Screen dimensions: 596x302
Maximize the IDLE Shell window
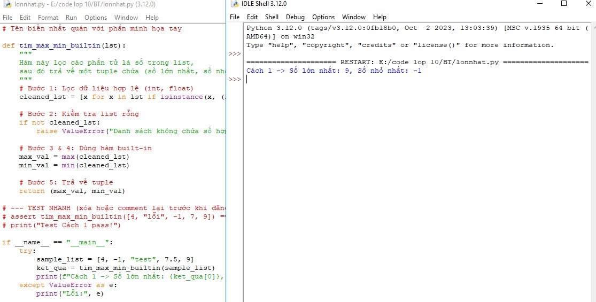tap(564, 3)
